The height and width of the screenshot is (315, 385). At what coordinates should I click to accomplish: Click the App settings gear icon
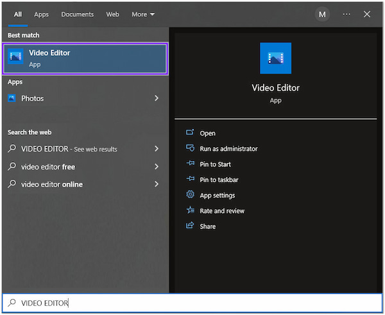point(190,194)
